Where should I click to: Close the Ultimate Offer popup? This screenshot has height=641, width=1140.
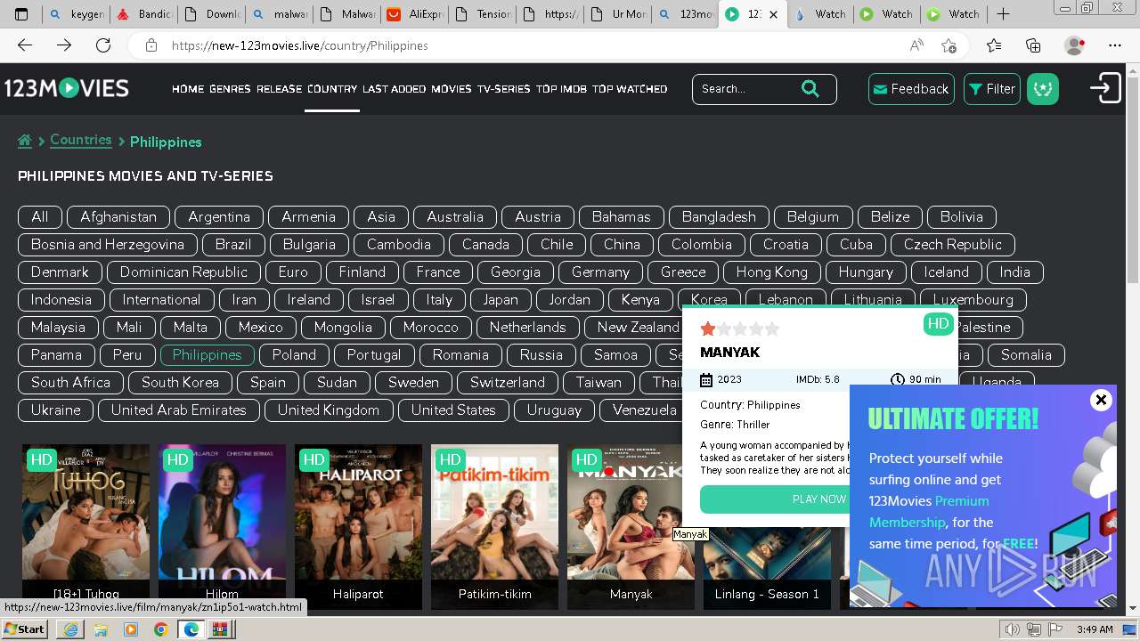click(x=1101, y=400)
